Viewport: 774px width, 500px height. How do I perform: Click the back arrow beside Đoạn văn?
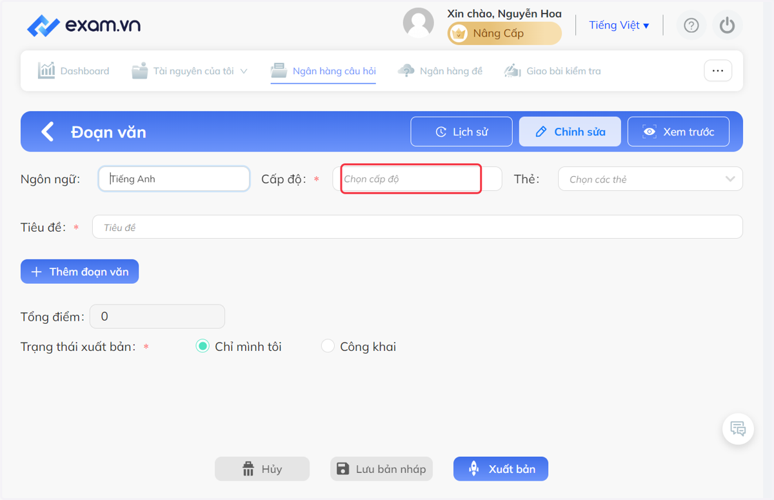coord(47,132)
